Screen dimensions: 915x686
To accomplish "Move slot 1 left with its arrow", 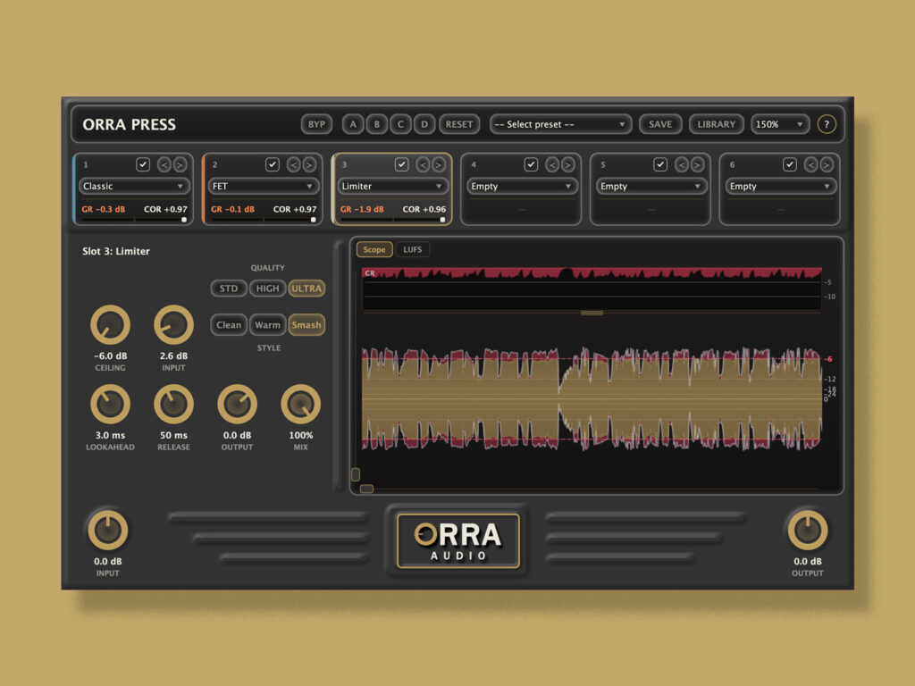I will tap(164, 165).
